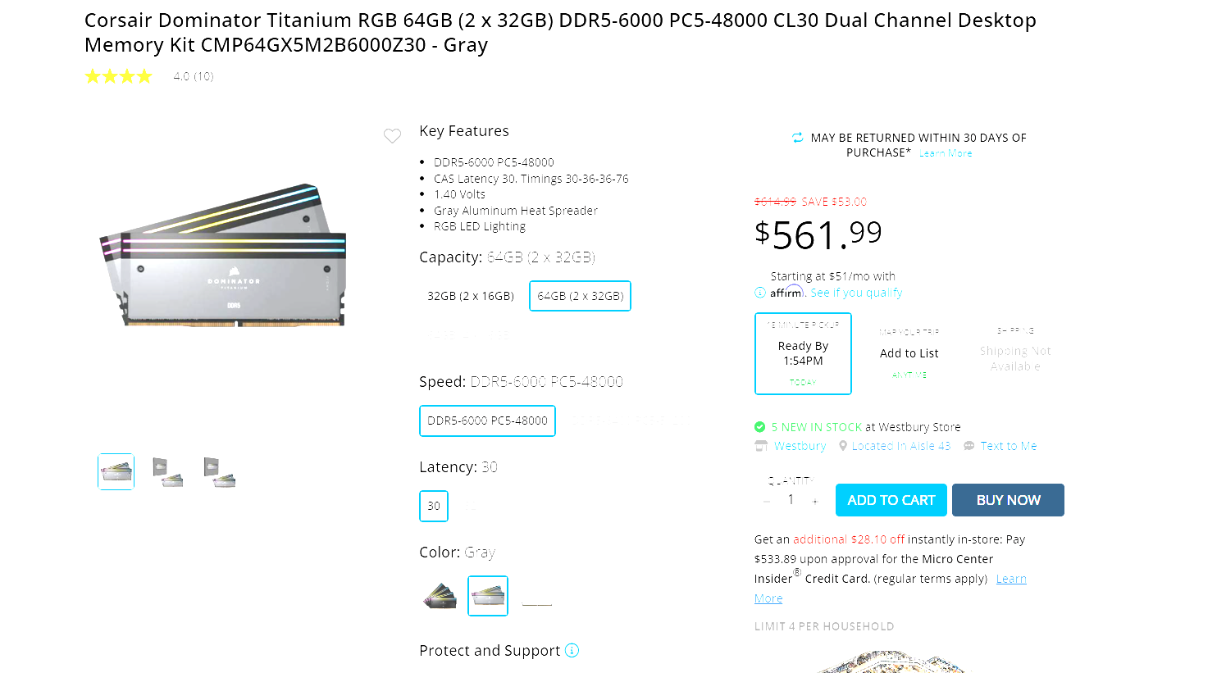Add product to wishlist heart icon
Viewport: 1226px width, 673px height.
tap(393, 136)
